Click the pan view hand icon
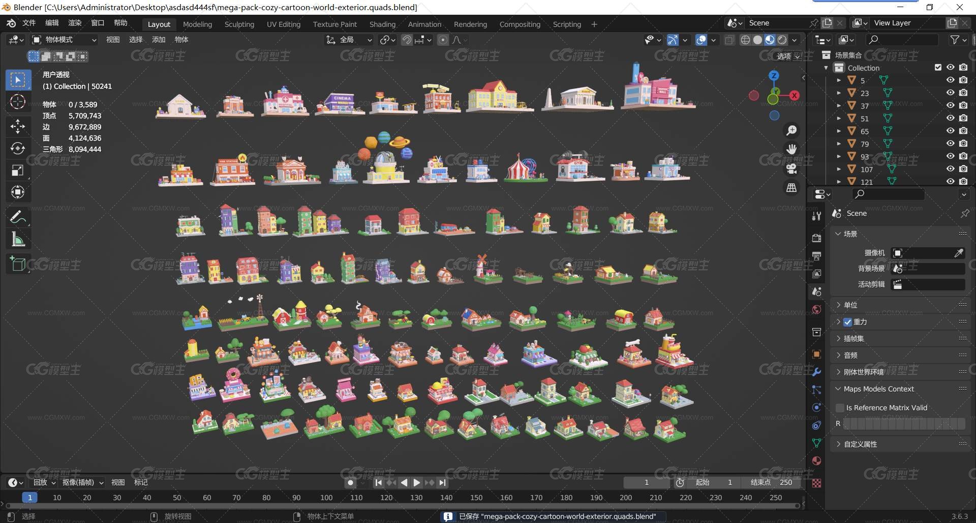The width and height of the screenshot is (976, 523). (x=791, y=149)
